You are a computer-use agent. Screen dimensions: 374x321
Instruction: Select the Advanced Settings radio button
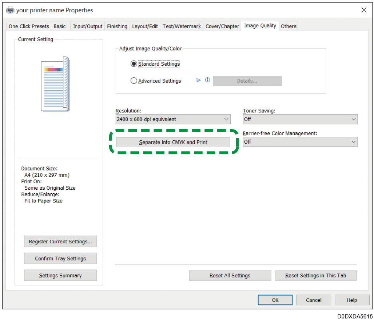(x=134, y=81)
